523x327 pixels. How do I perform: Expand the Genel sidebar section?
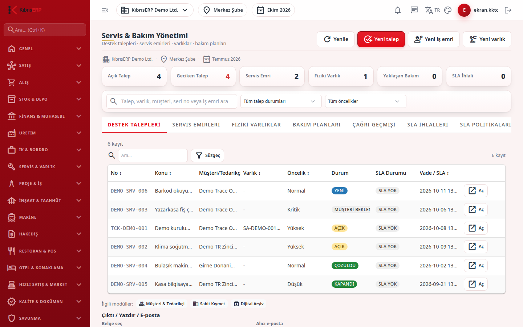tap(45, 49)
